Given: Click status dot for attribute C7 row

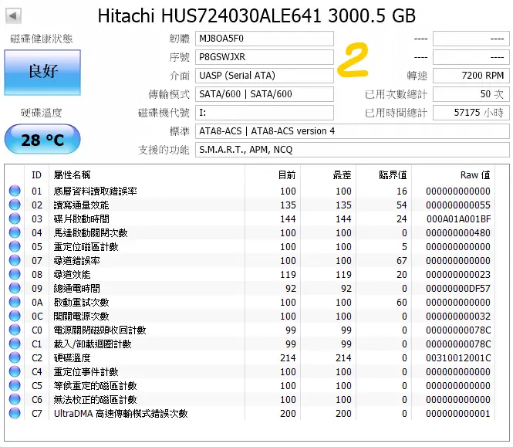Looking at the screenshot, I should (x=15, y=414).
